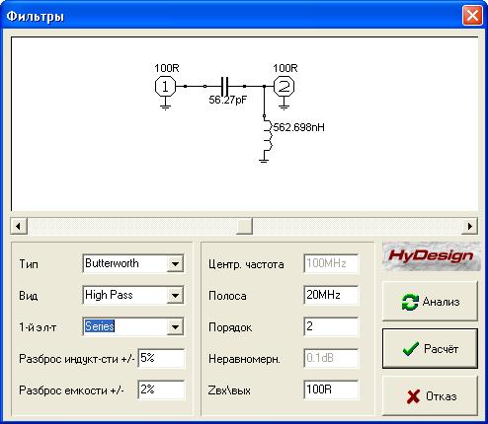Image resolution: width=488 pixels, height=424 pixels.
Task: Expand the 1-й эл-т Series dropdown
Action: 175,326
